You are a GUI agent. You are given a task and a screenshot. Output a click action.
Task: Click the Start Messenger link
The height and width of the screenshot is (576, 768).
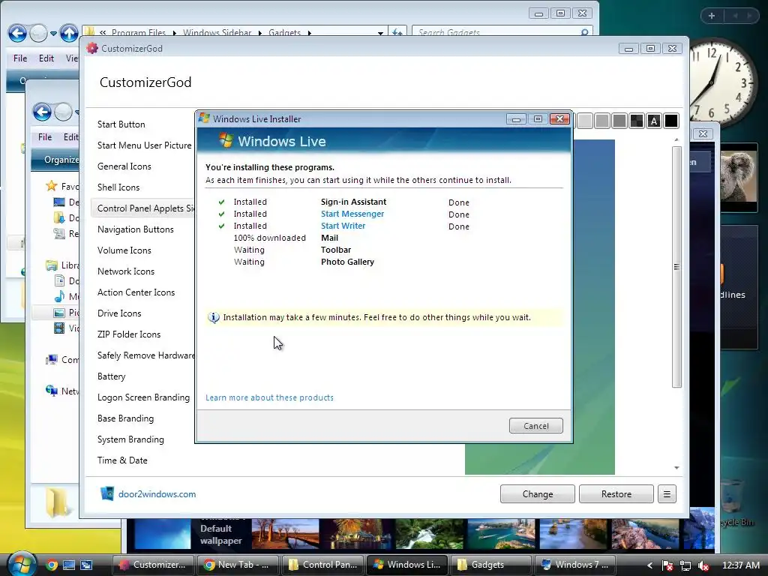[352, 214]
